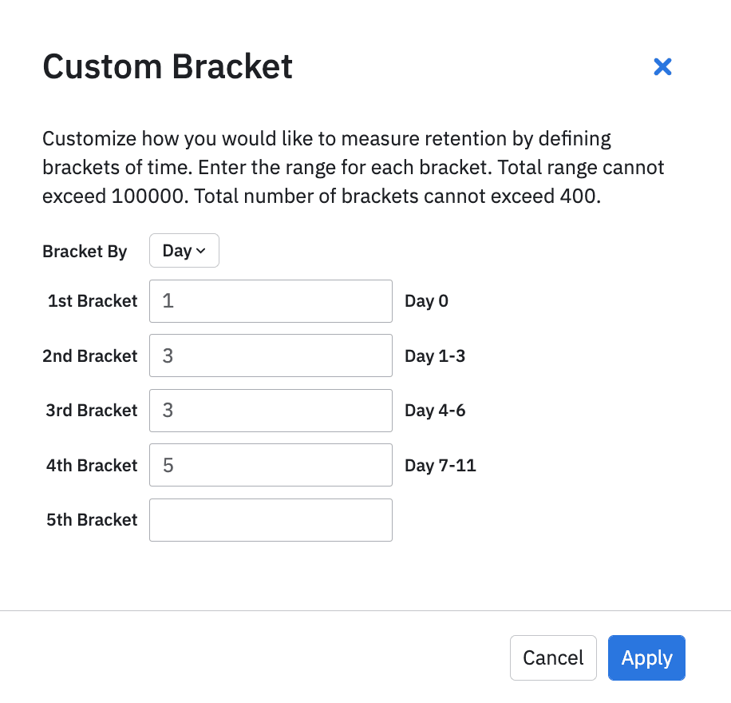Click the Day 4-6 range label

[434, 410]
